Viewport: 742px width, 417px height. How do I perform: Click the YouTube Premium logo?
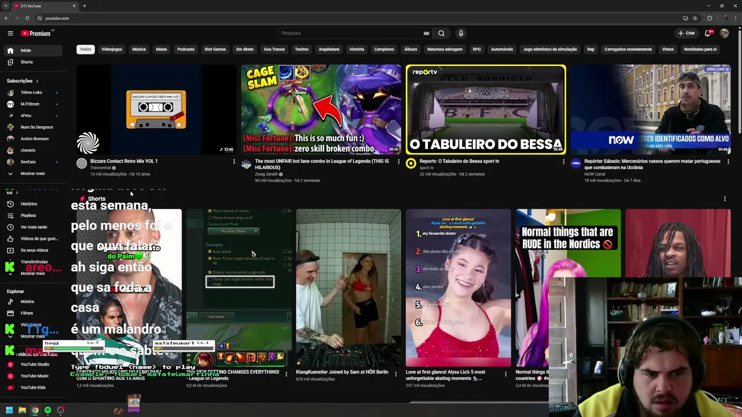[x=37, y=33]
